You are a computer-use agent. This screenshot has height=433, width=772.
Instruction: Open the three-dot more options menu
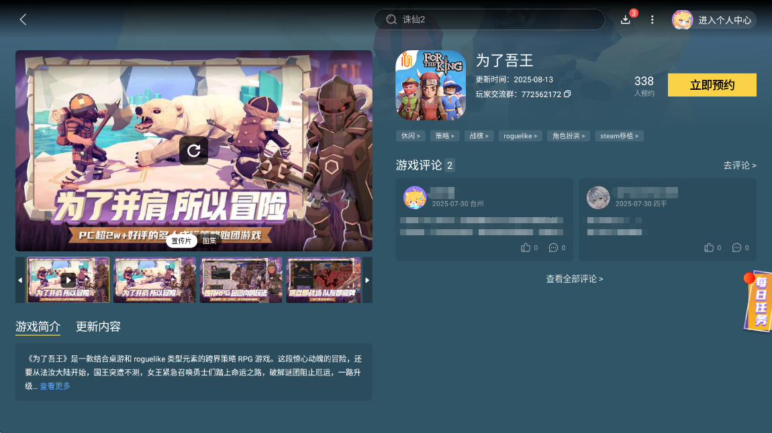(653, 19)
